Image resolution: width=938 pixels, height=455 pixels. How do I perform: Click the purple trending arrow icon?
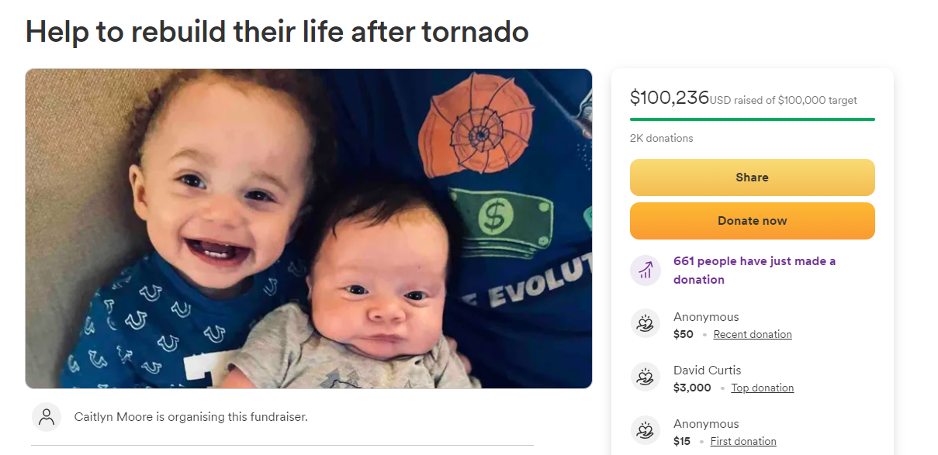click(645, 271)
